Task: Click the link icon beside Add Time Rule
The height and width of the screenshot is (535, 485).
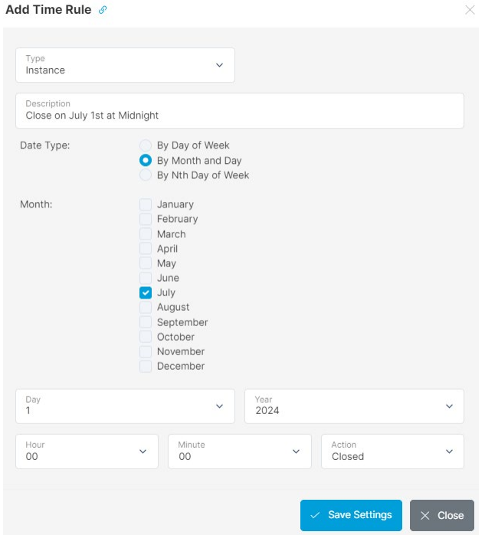Action: [x=103, y=10]
